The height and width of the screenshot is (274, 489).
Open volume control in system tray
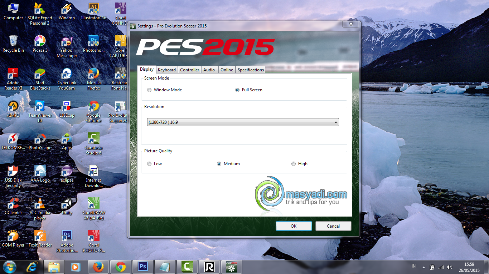click(450, 267)
